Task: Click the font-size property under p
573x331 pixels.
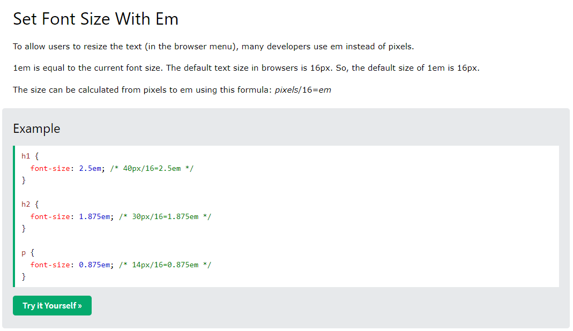Action: pos(50,265)
